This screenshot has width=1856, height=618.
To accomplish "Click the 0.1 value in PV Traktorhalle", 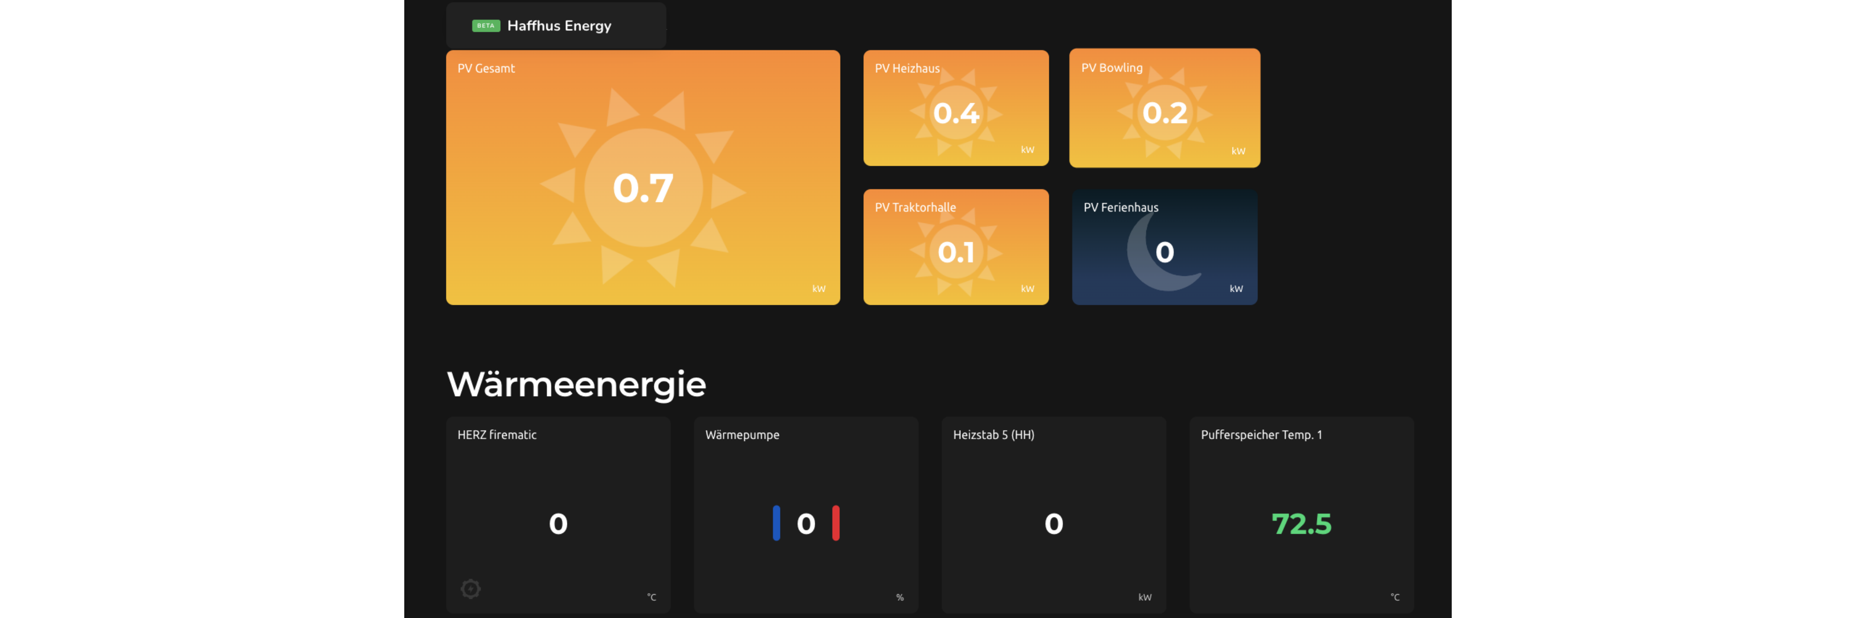I will click(956, 252).
